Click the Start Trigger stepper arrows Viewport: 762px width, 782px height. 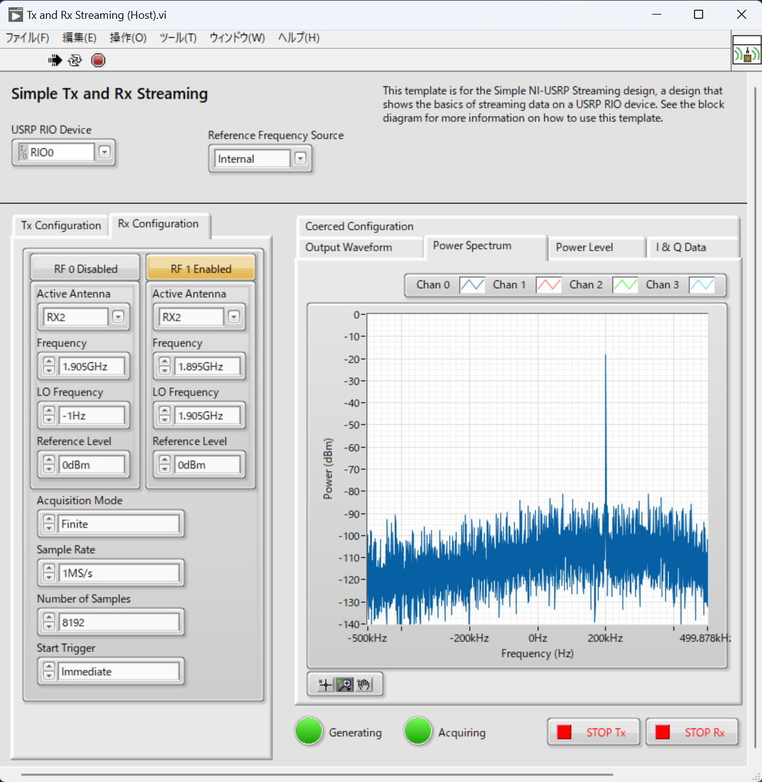point(49,671)
